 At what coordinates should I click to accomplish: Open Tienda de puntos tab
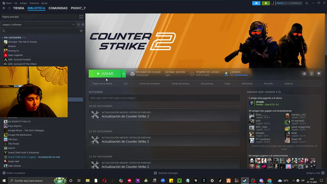(x=180, y=84)
